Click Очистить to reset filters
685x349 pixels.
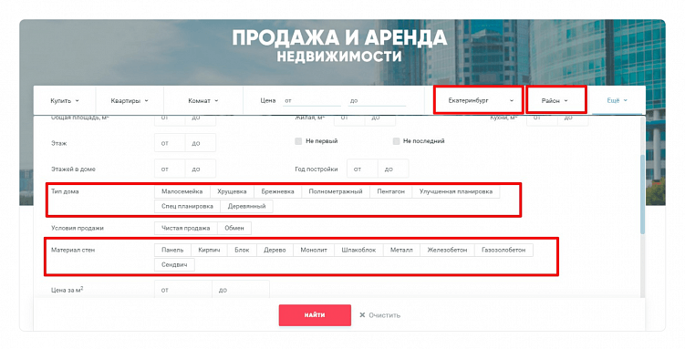379,315
